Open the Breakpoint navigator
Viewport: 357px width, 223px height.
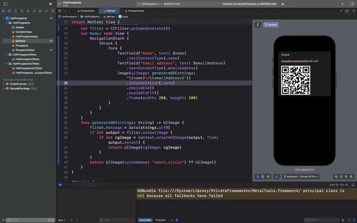46,11
